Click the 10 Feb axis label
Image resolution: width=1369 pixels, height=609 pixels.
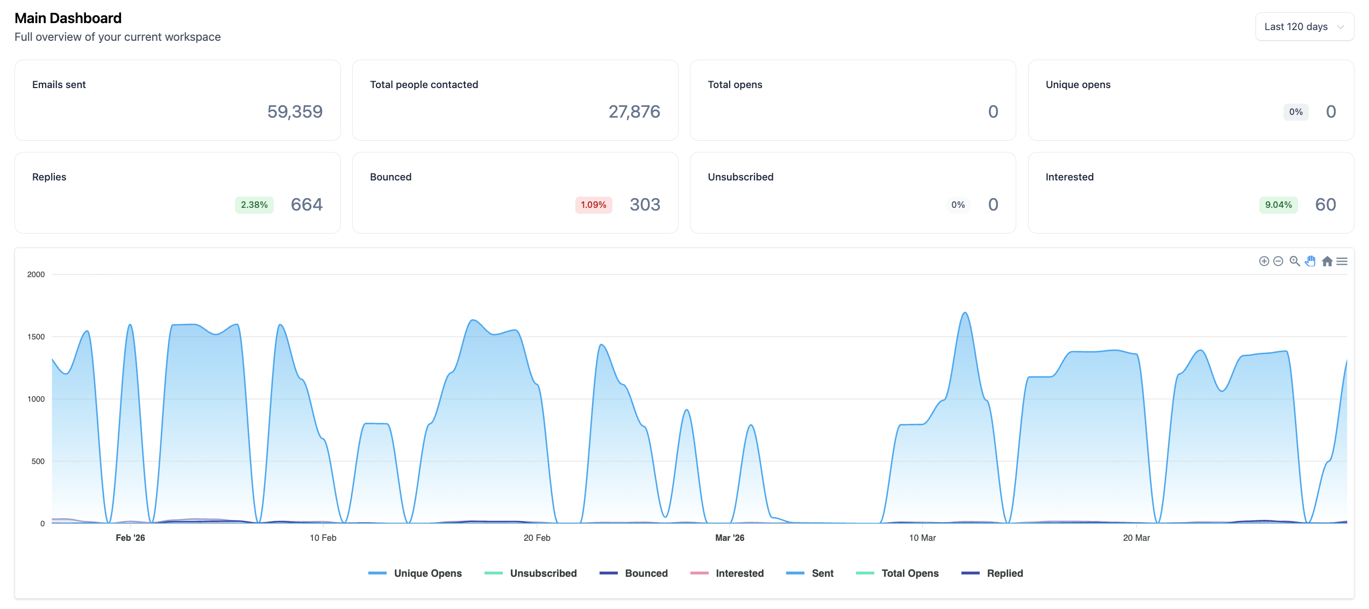pos(323,538)
